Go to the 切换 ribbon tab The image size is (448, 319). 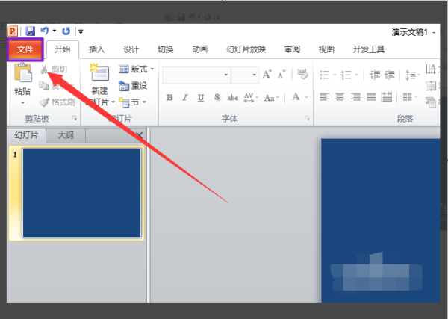click(166, 49)
